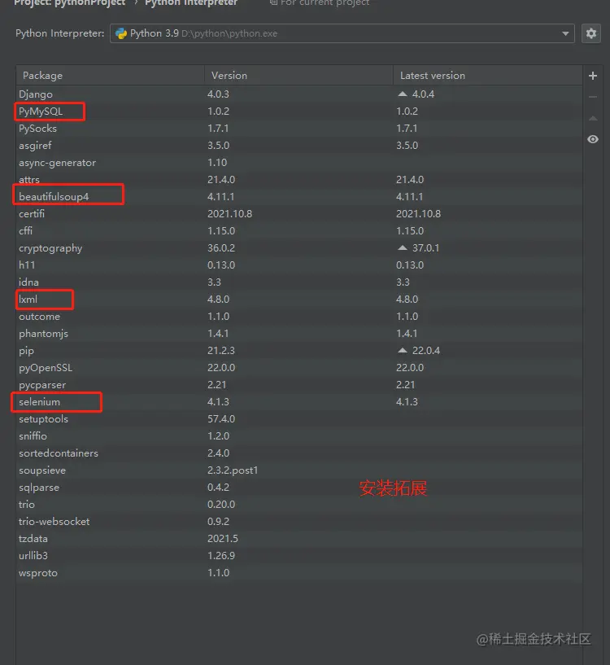Select the lxml package row
This screenshot has width=610, height=665.
coord(298,300)
